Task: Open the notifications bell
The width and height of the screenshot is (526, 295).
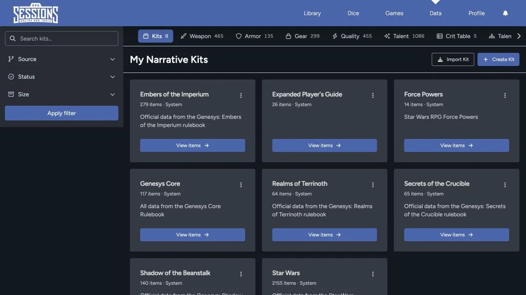Action: pyautogui.click(x=505, y=13)
